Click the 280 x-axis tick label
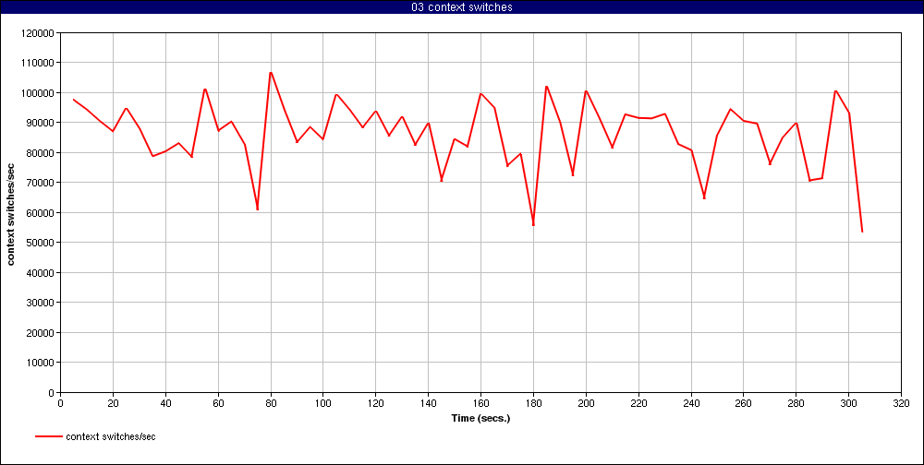The width and height of the screenshot is (924, 465). coord(796,402)
